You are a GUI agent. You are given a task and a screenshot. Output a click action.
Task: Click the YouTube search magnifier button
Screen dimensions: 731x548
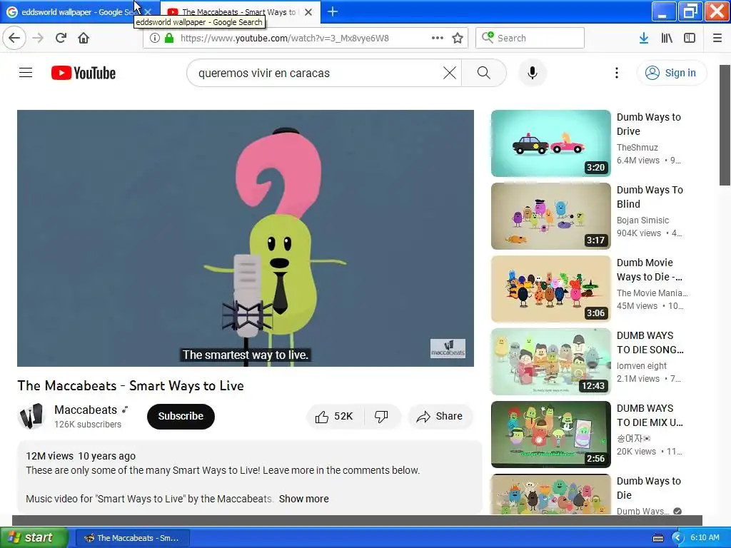[484, 73]
